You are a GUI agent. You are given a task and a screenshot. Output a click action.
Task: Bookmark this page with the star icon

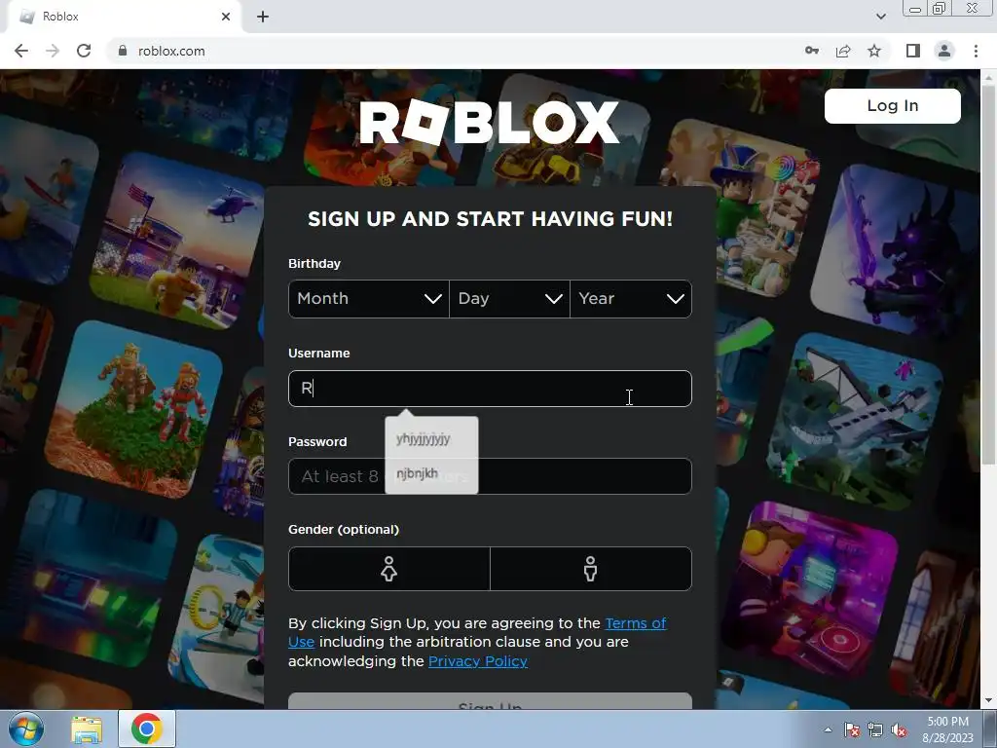pos(874,51)
